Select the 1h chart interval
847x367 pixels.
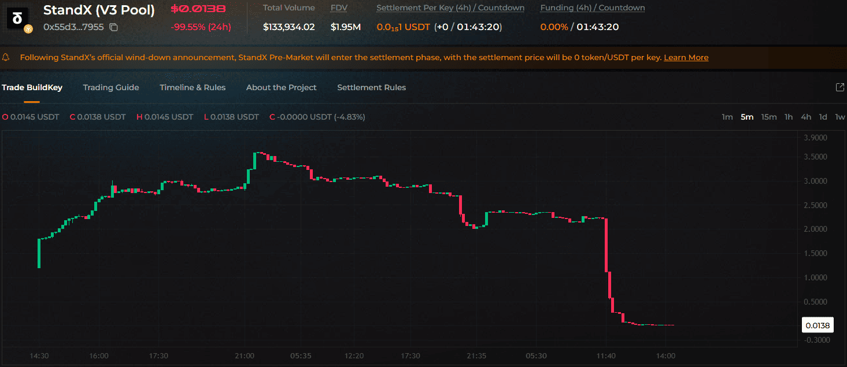coord(789,117)
